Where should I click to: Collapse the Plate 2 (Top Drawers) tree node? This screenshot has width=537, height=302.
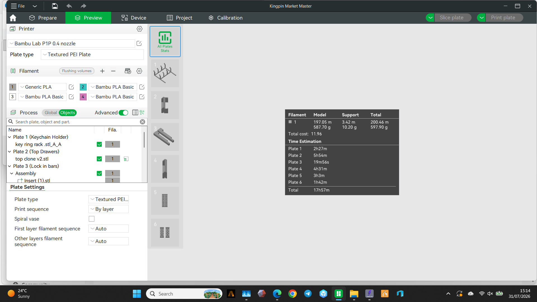pos(10,152)
